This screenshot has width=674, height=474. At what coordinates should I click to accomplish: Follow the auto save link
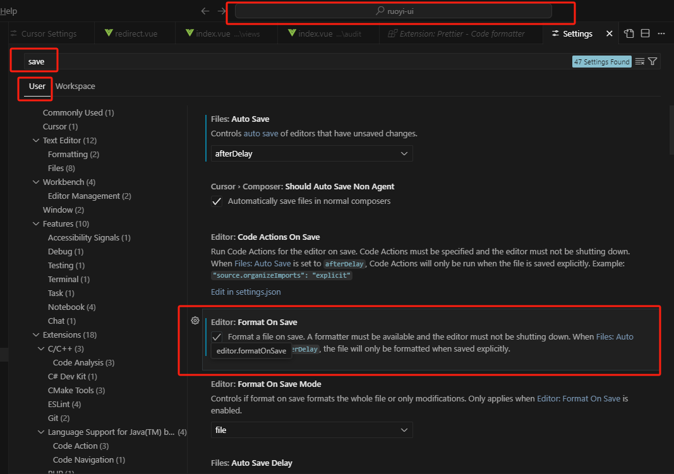(x=261, y=134)
